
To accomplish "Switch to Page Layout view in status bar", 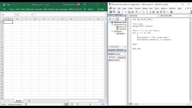I will click(x=72, y=104).
